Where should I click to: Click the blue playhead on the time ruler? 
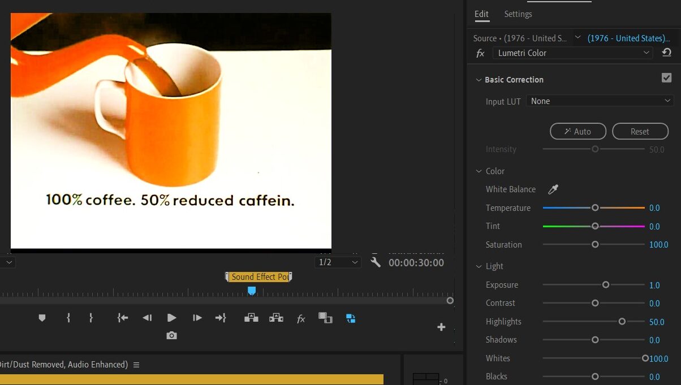point(252,291)
